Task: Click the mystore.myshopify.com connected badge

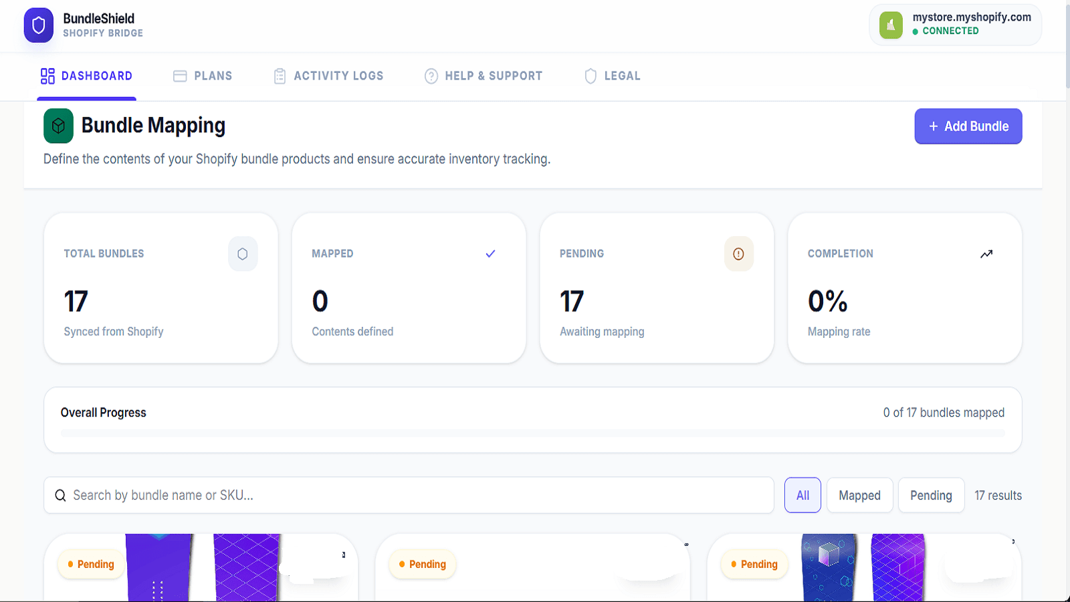Action: pyautogui.click(x=956, y=25)
